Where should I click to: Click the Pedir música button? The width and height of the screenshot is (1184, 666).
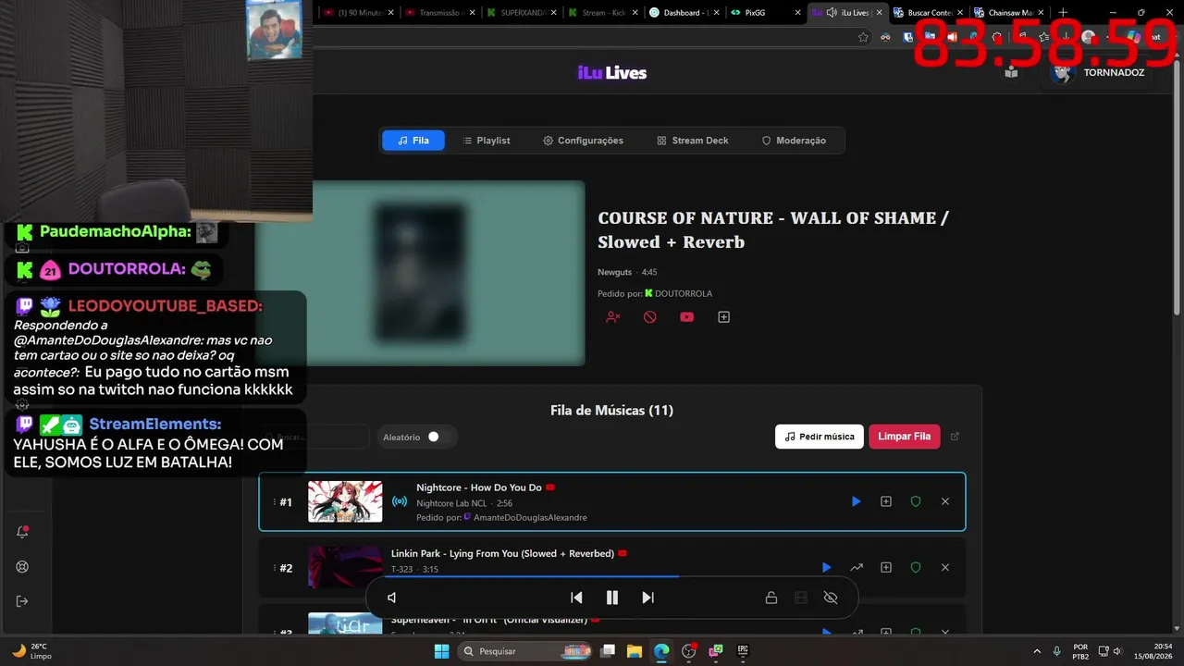820,437
